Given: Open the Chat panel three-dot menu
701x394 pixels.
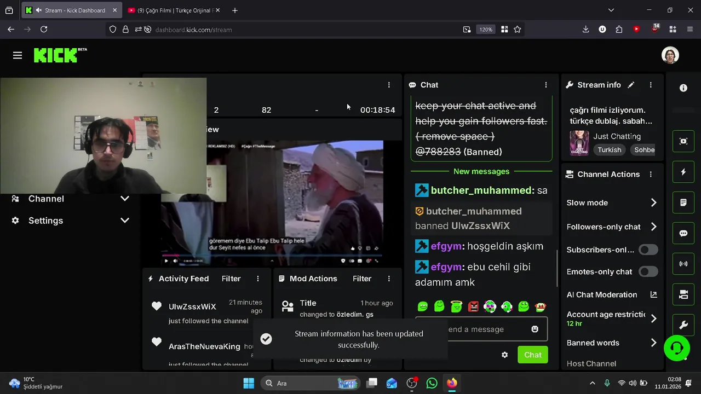Looking at the screenshot, I should point(545,85).
